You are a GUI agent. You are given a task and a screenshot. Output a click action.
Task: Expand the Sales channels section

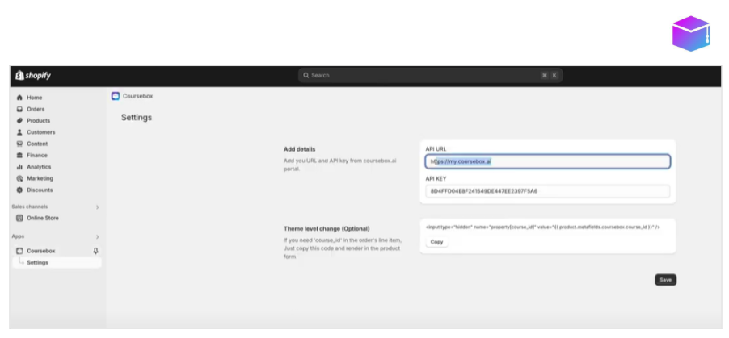click(97, 207)
